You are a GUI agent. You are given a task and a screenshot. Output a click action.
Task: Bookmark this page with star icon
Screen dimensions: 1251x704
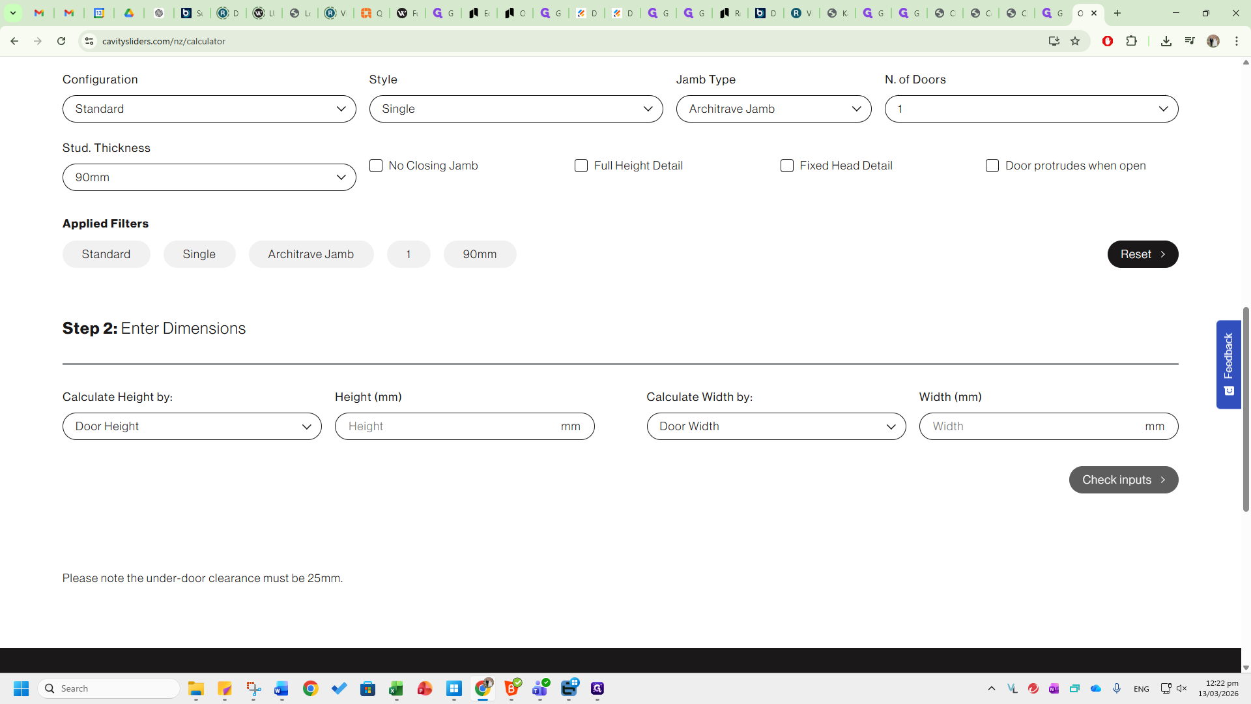[x=1075, y=41]
